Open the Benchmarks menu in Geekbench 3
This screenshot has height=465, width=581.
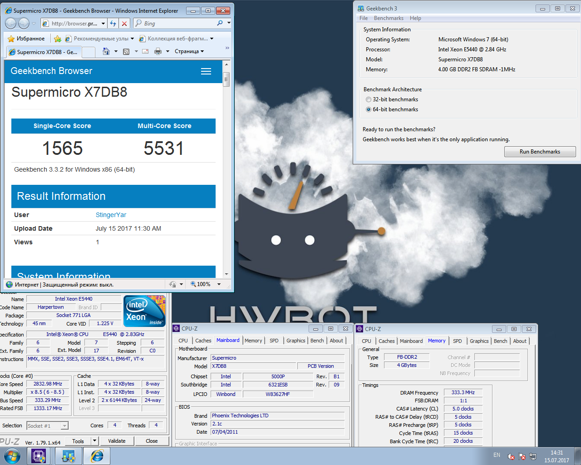tap(389, 18)
